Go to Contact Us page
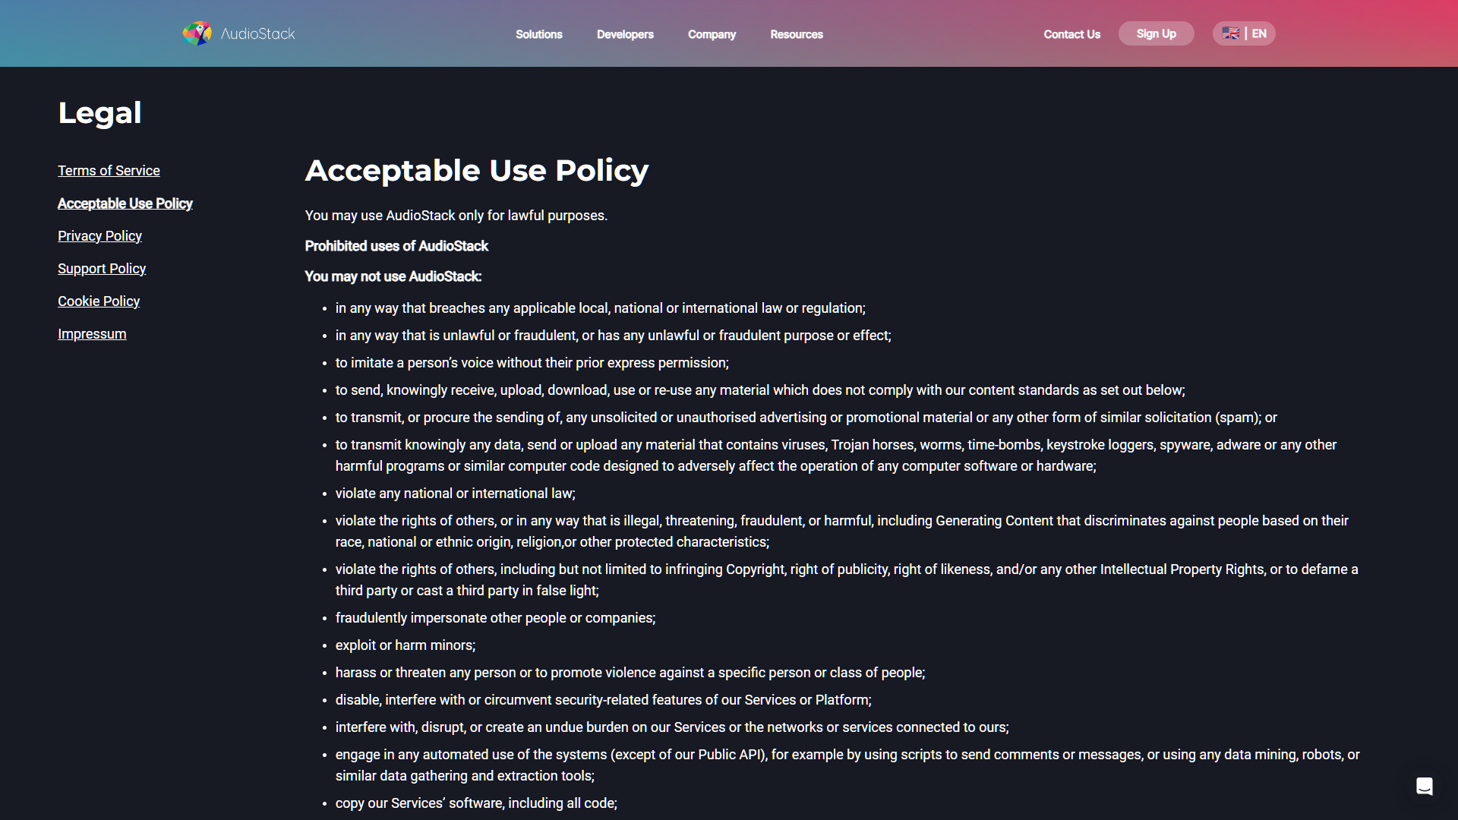This screenshot has height=820, width=1458. [1071, 34]
